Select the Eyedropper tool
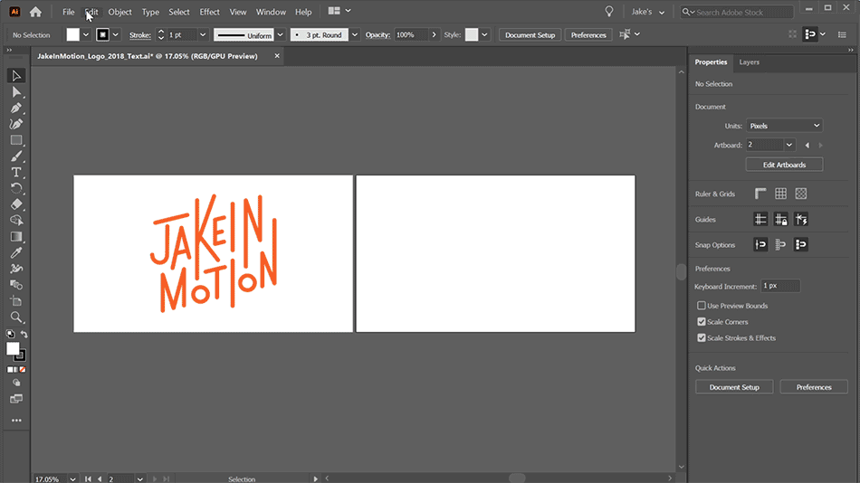 tap(16, 252)
